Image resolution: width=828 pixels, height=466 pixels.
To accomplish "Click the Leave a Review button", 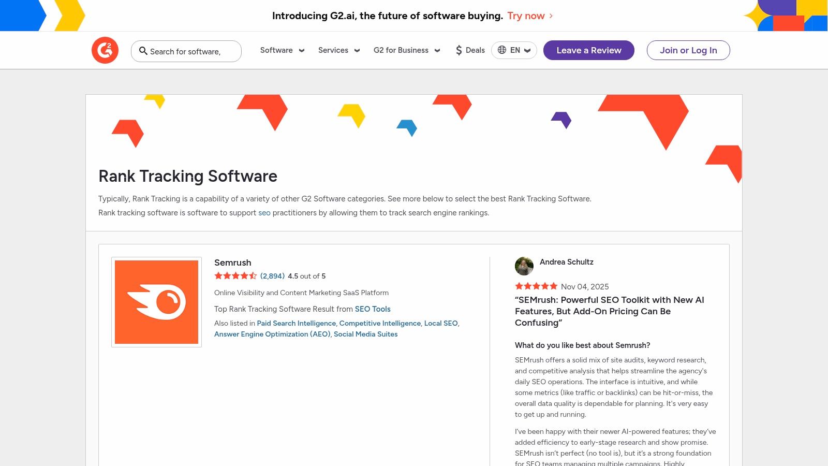I will coord(588,50).
